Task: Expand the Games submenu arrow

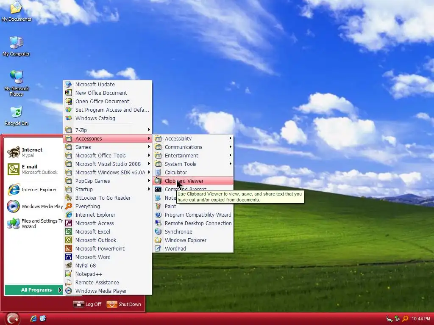Action: pyautogui.click(x=149, y=147)
